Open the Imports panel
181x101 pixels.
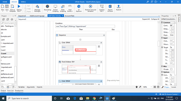click(39, 87)
